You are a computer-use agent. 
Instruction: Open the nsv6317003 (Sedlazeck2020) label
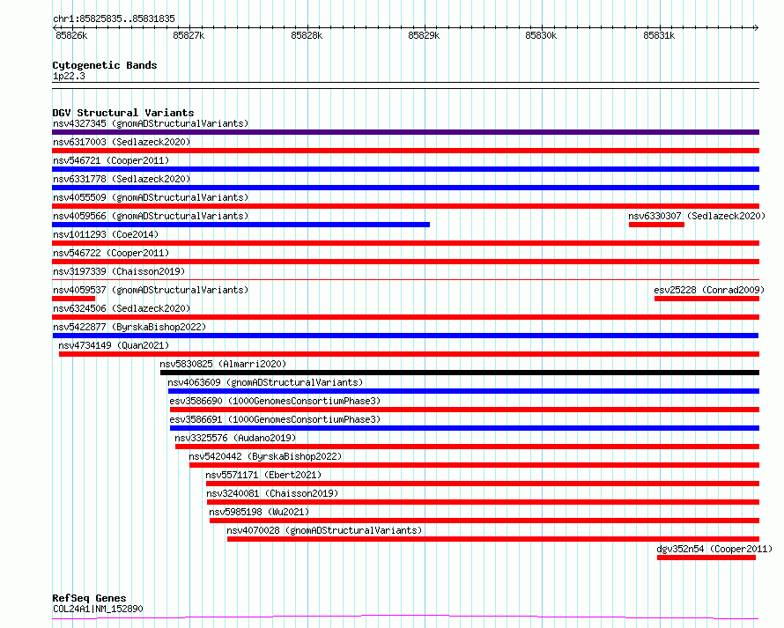[122, 142]
